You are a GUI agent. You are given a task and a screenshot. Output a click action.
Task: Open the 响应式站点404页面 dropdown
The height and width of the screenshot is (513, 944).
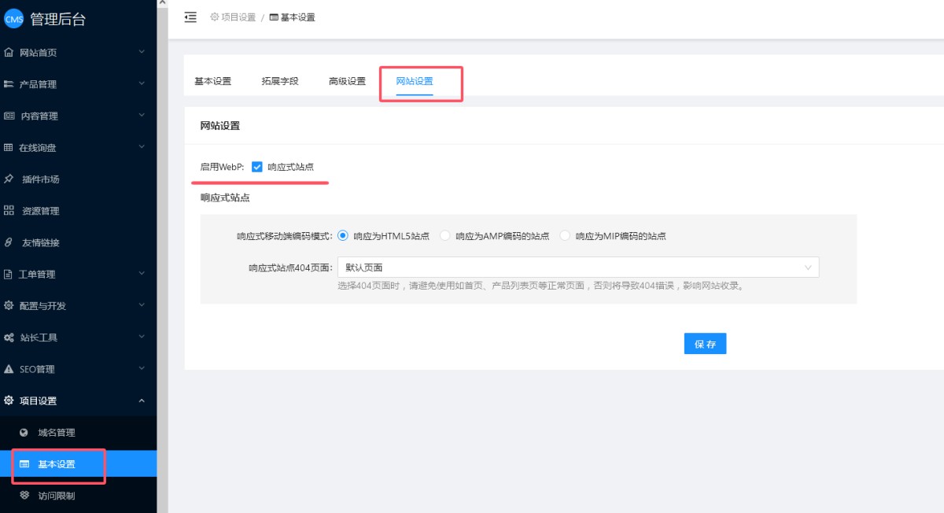click(577, 268)
